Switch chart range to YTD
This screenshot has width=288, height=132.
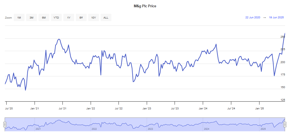point(56,18)
